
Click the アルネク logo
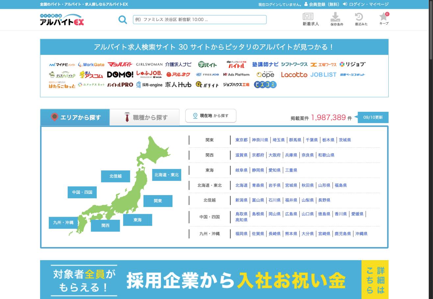[178, 75]
